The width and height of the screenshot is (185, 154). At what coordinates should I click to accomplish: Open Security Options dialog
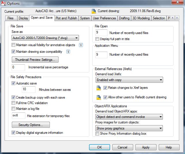[31, 125]
